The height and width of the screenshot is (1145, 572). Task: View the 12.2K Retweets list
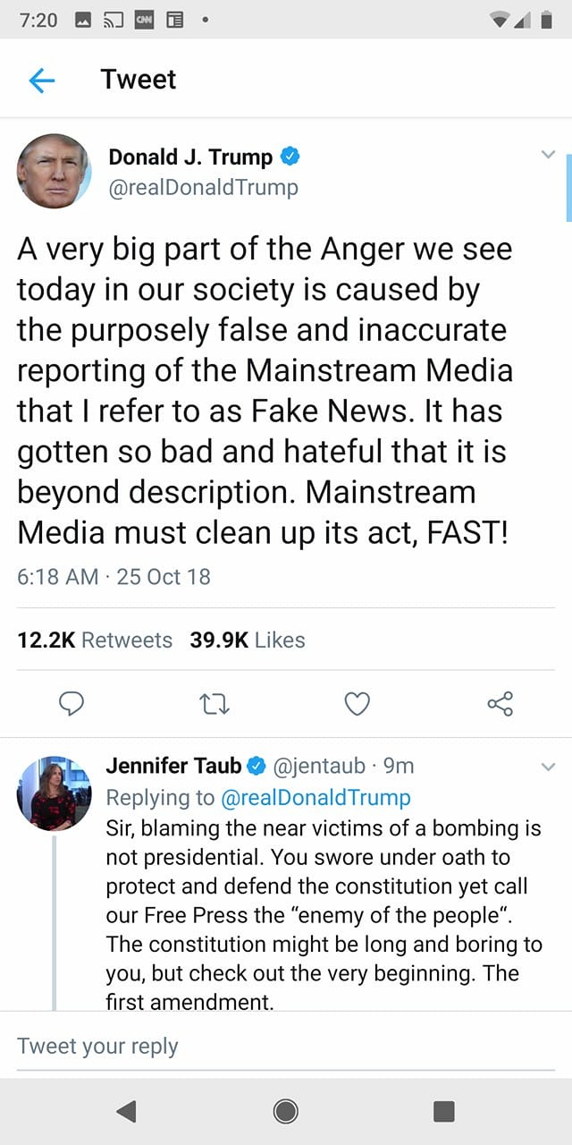95,640
